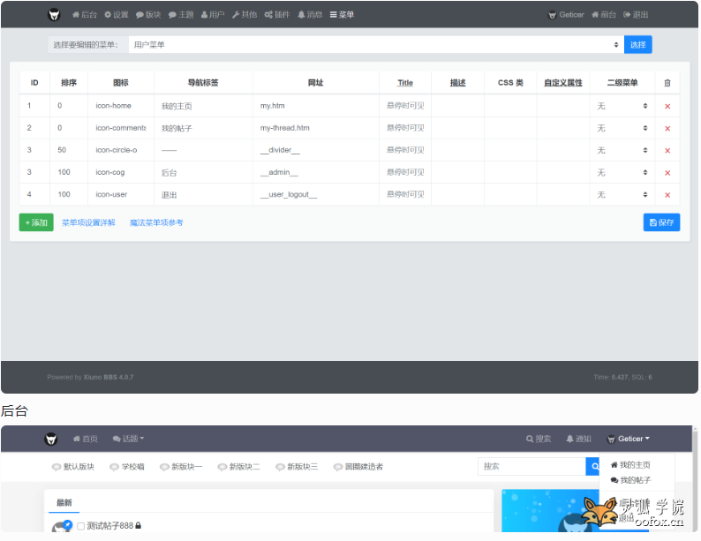Click the green 添加 button
701x541 pixels.
[36, 222]
